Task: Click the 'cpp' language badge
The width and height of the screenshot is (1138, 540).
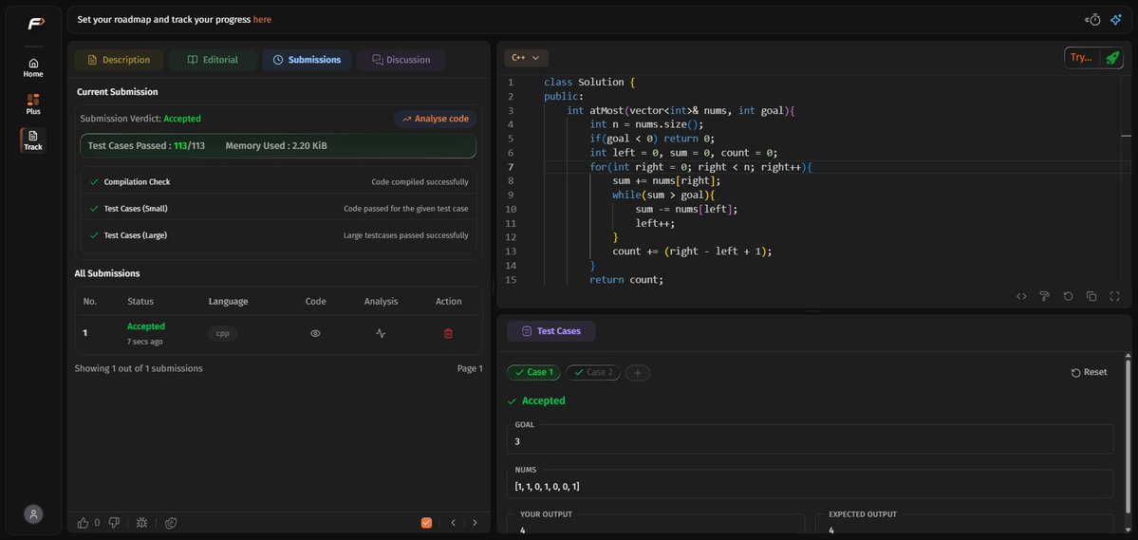Action: click(x=223, y=334)
